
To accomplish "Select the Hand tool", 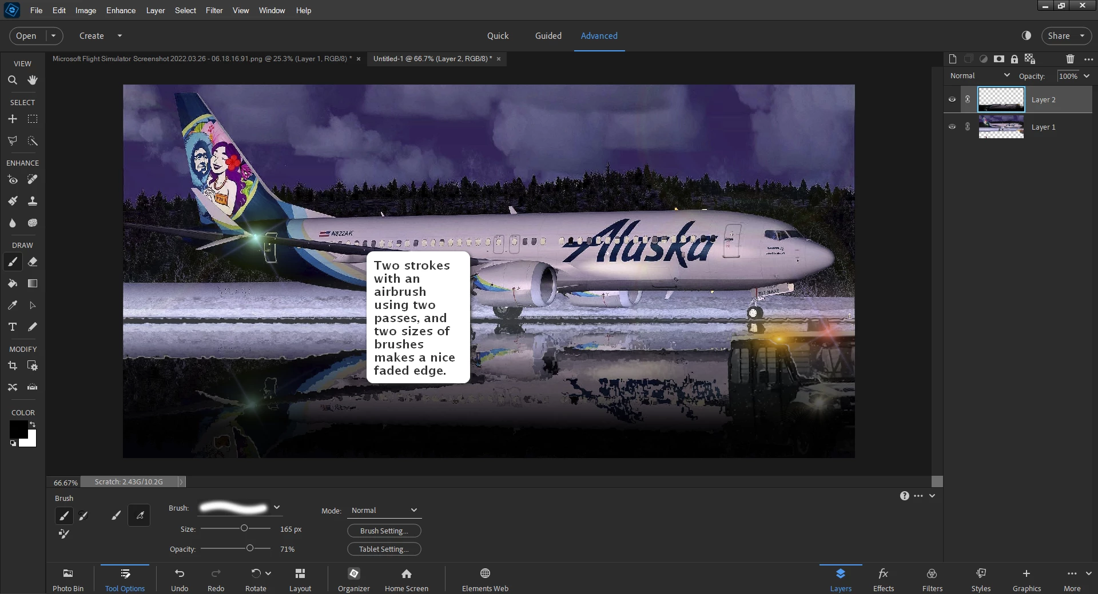I will (x=33, y=80).
